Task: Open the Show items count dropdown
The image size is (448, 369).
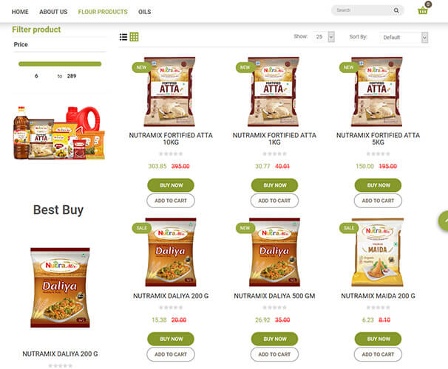Action: (323, 37)
